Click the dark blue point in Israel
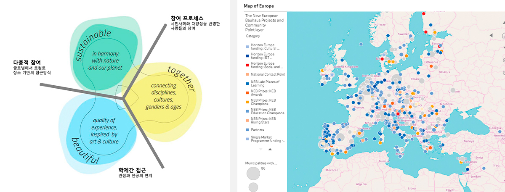The image size is (505, 192). 467,170
